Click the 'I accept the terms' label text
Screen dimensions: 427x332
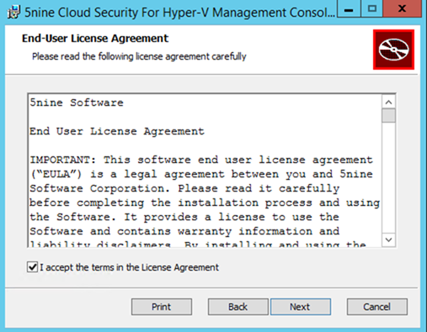point(129,267)
